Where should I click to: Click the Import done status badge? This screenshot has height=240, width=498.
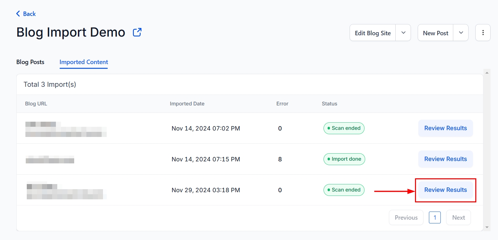(x=344, y=159)
